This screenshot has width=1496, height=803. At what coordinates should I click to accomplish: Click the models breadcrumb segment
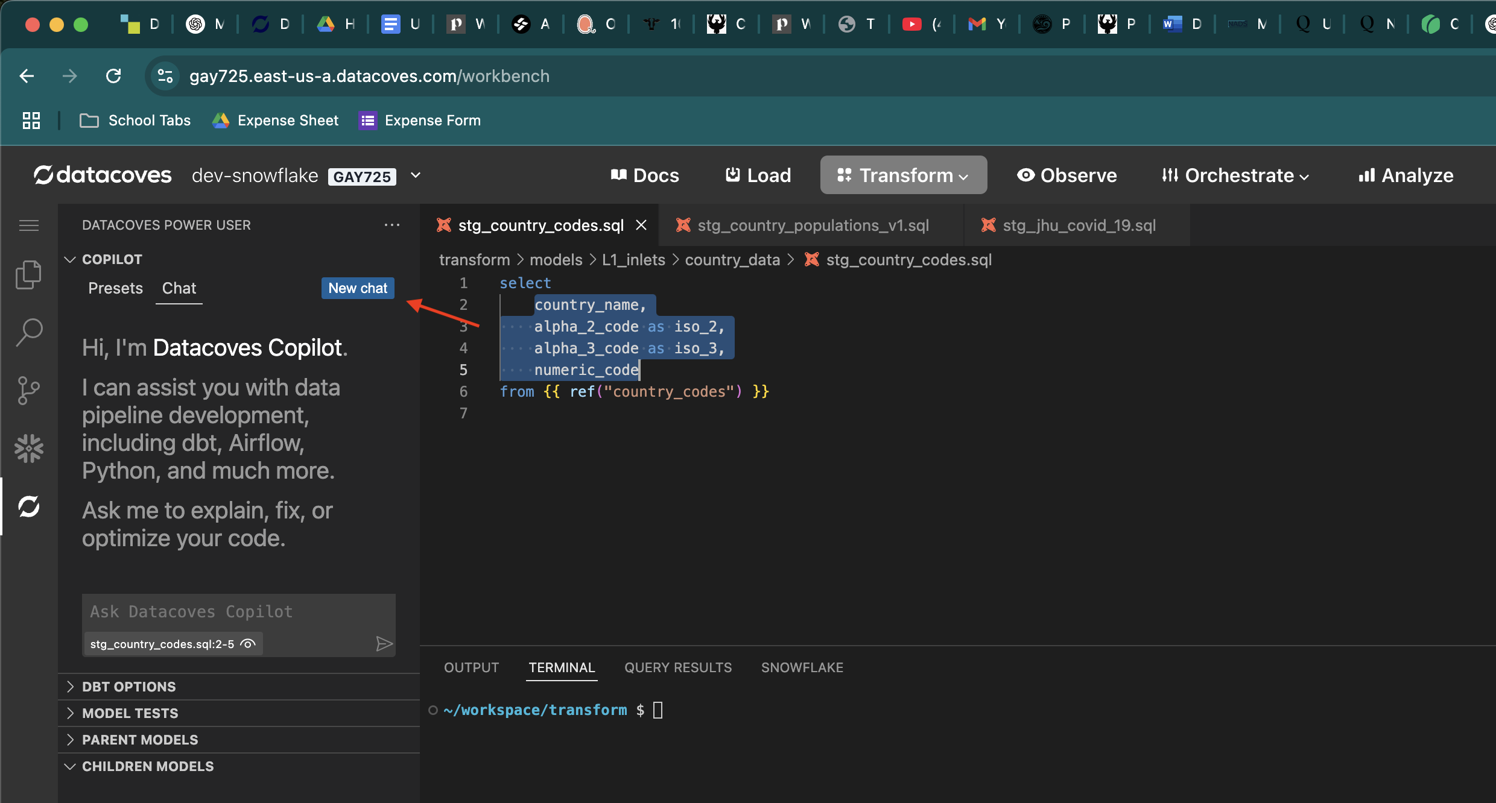click(x=556, y=260)
